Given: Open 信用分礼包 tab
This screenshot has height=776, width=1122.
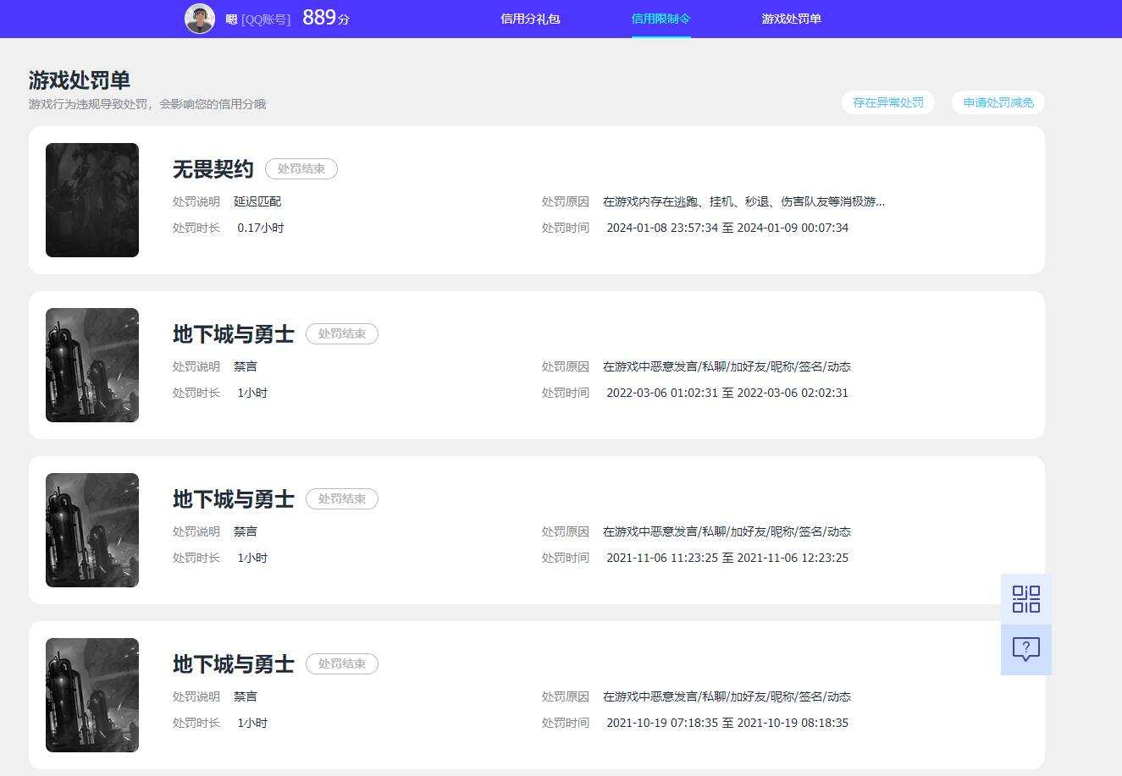Looking at the screenshot, I should tap(530, 19).
